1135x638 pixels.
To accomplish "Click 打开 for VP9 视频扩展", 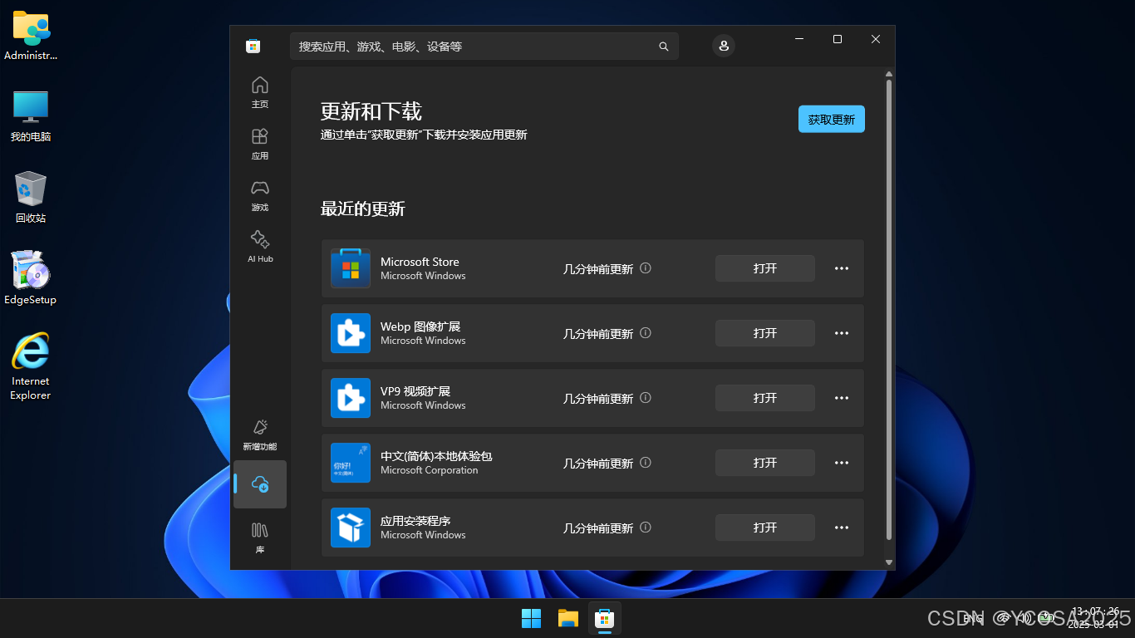I will 765,398.
